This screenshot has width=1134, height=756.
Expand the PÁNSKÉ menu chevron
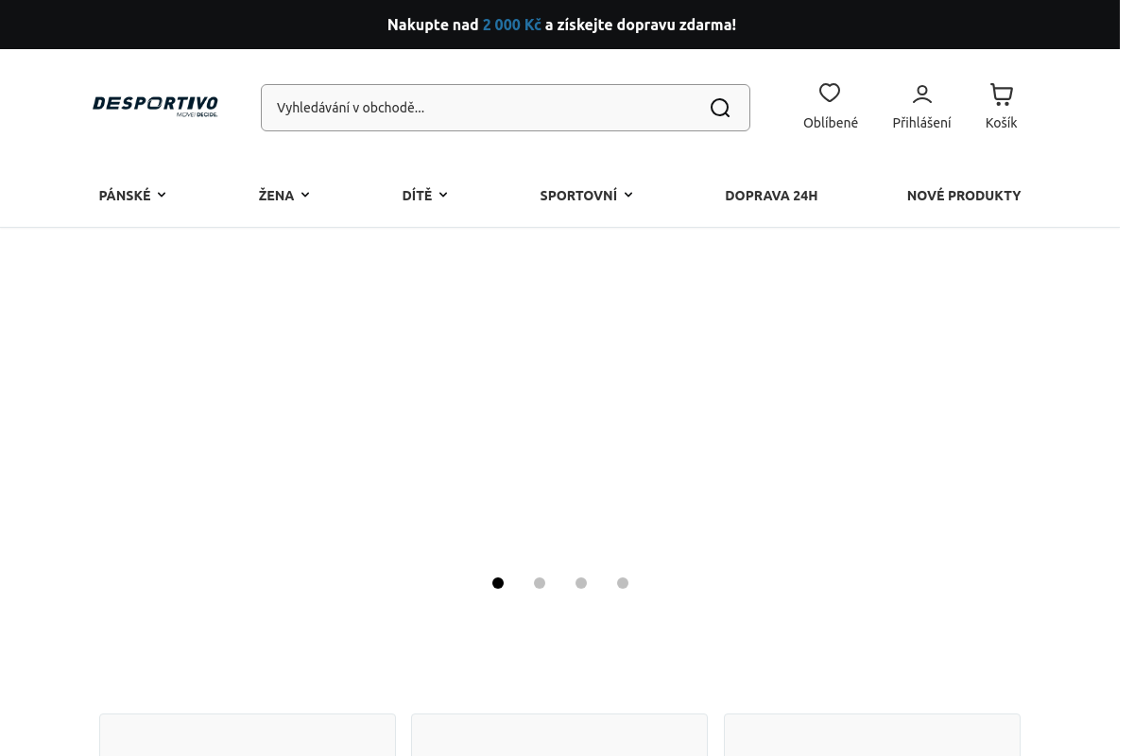tap(162, 195)
